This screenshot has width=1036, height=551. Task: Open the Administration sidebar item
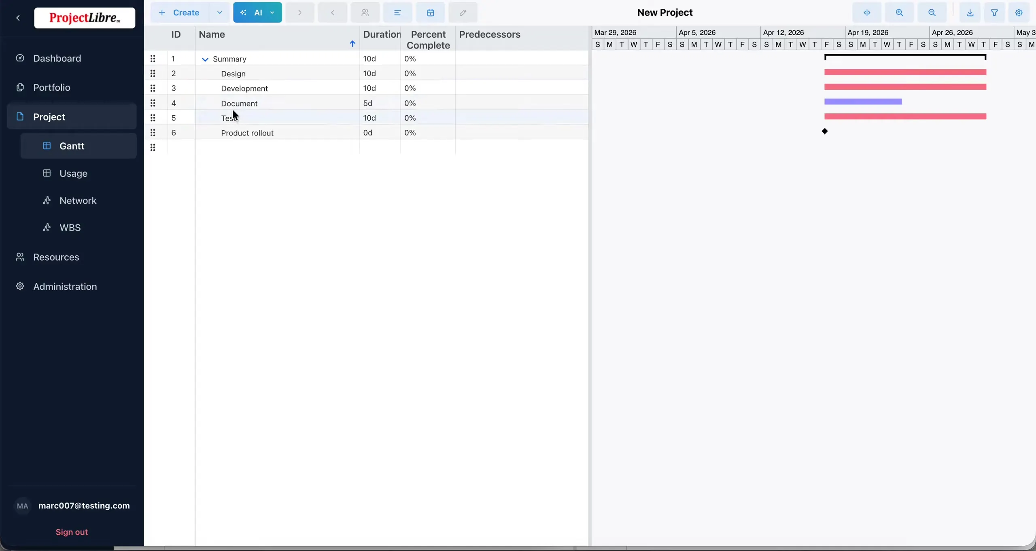tap(72, 286)
